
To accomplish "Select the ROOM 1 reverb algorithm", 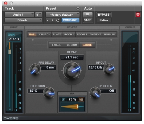I will [x=69, y=34].
